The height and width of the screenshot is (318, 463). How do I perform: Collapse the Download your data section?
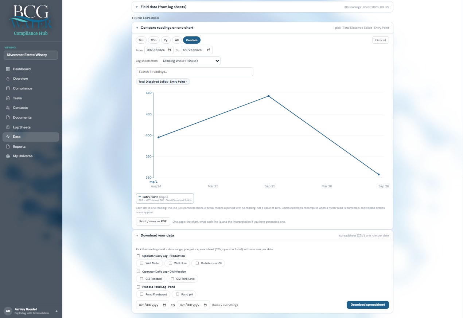137,235
